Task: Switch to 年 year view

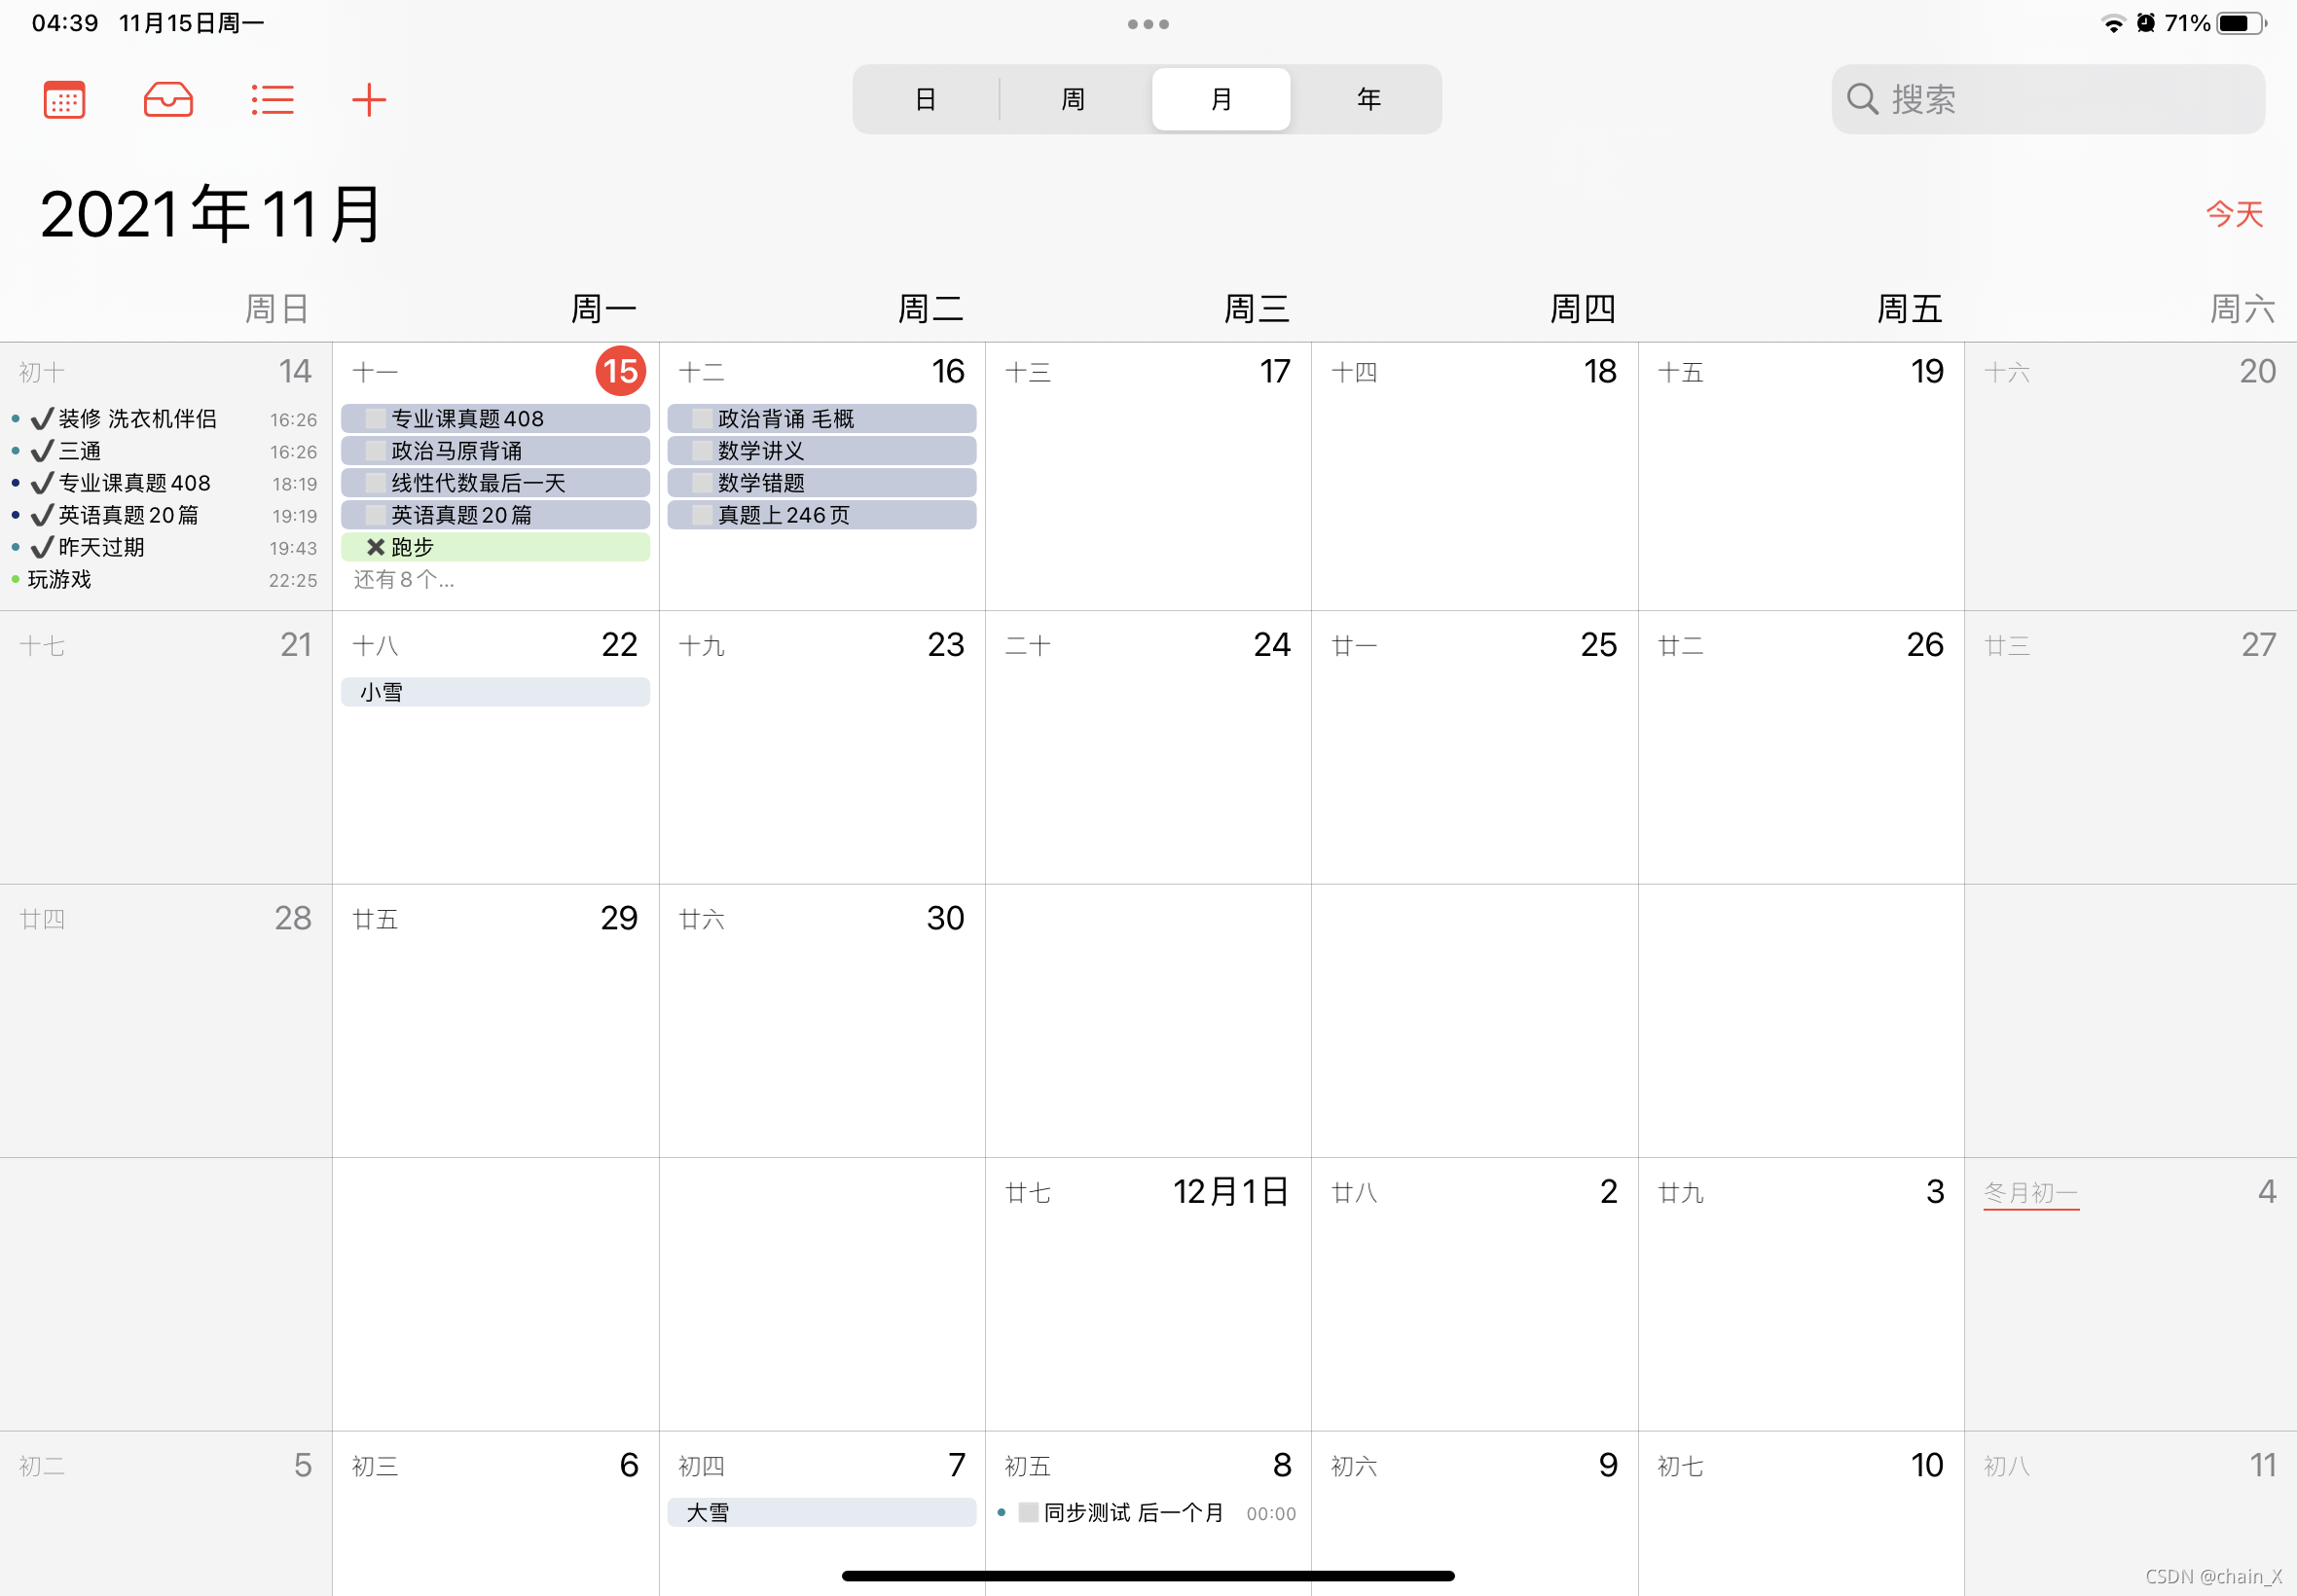Action: click(x=1369, y=99)
